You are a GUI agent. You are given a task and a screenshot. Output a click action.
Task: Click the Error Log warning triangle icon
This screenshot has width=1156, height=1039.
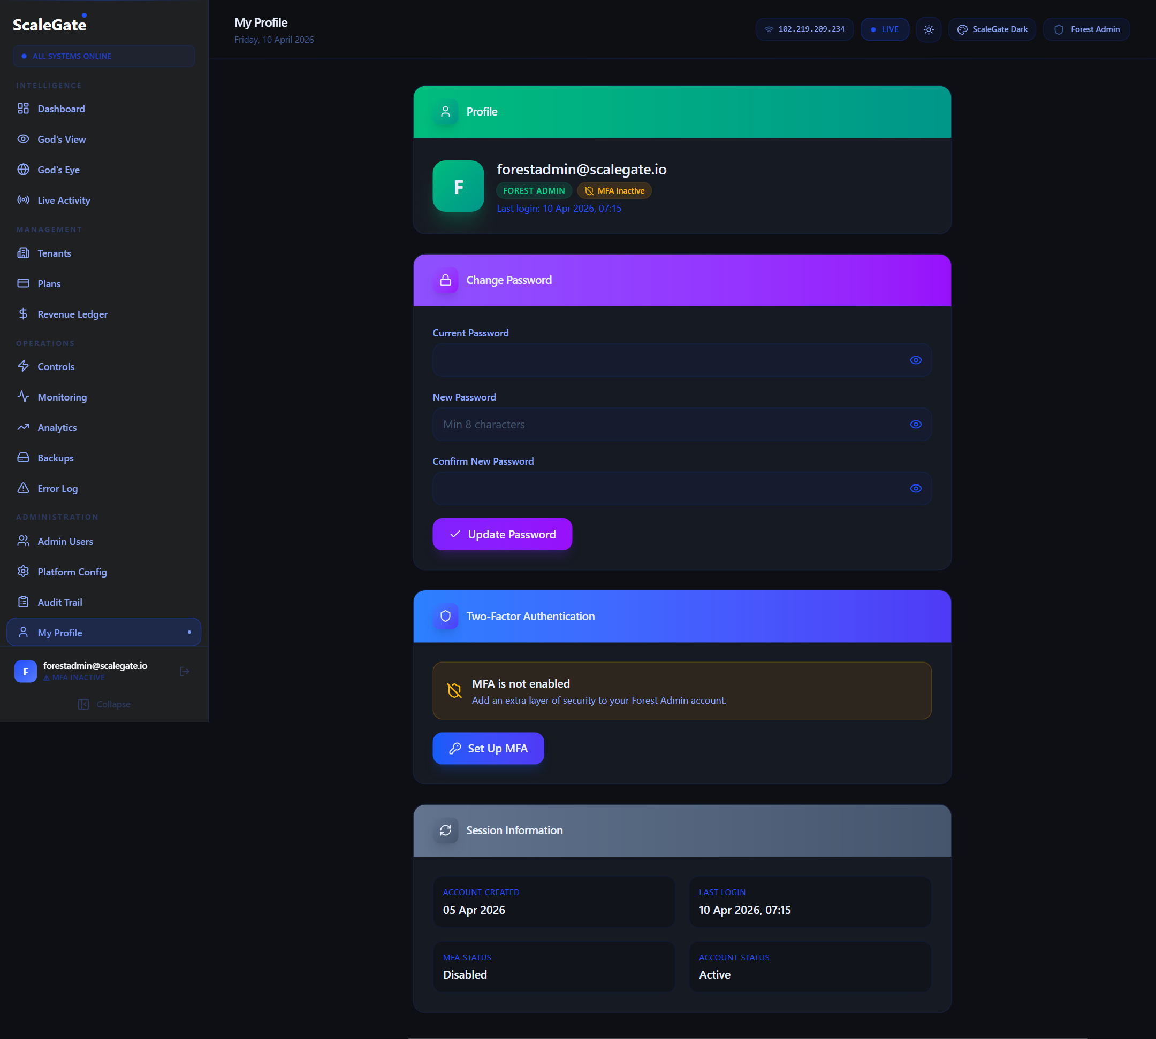click(x=23, y=488)
